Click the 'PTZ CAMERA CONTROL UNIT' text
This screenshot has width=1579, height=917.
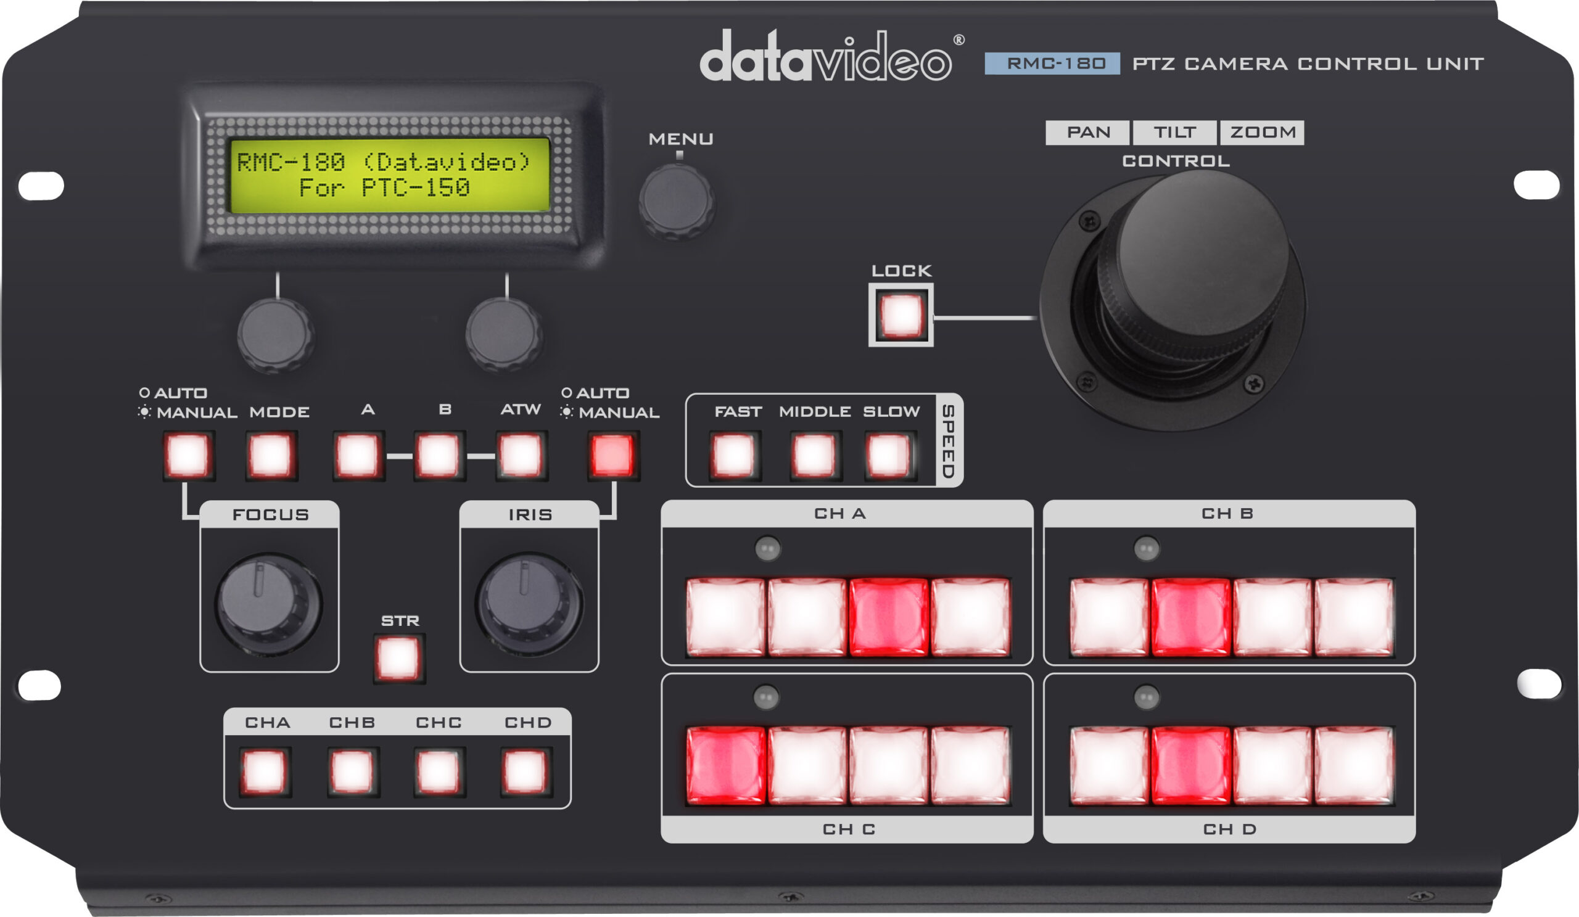point(1308,64)
